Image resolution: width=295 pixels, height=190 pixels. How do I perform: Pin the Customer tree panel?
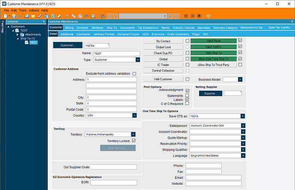pos(44,21)
